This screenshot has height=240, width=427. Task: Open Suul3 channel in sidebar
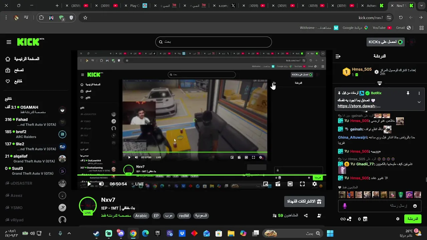click(35, 171)
